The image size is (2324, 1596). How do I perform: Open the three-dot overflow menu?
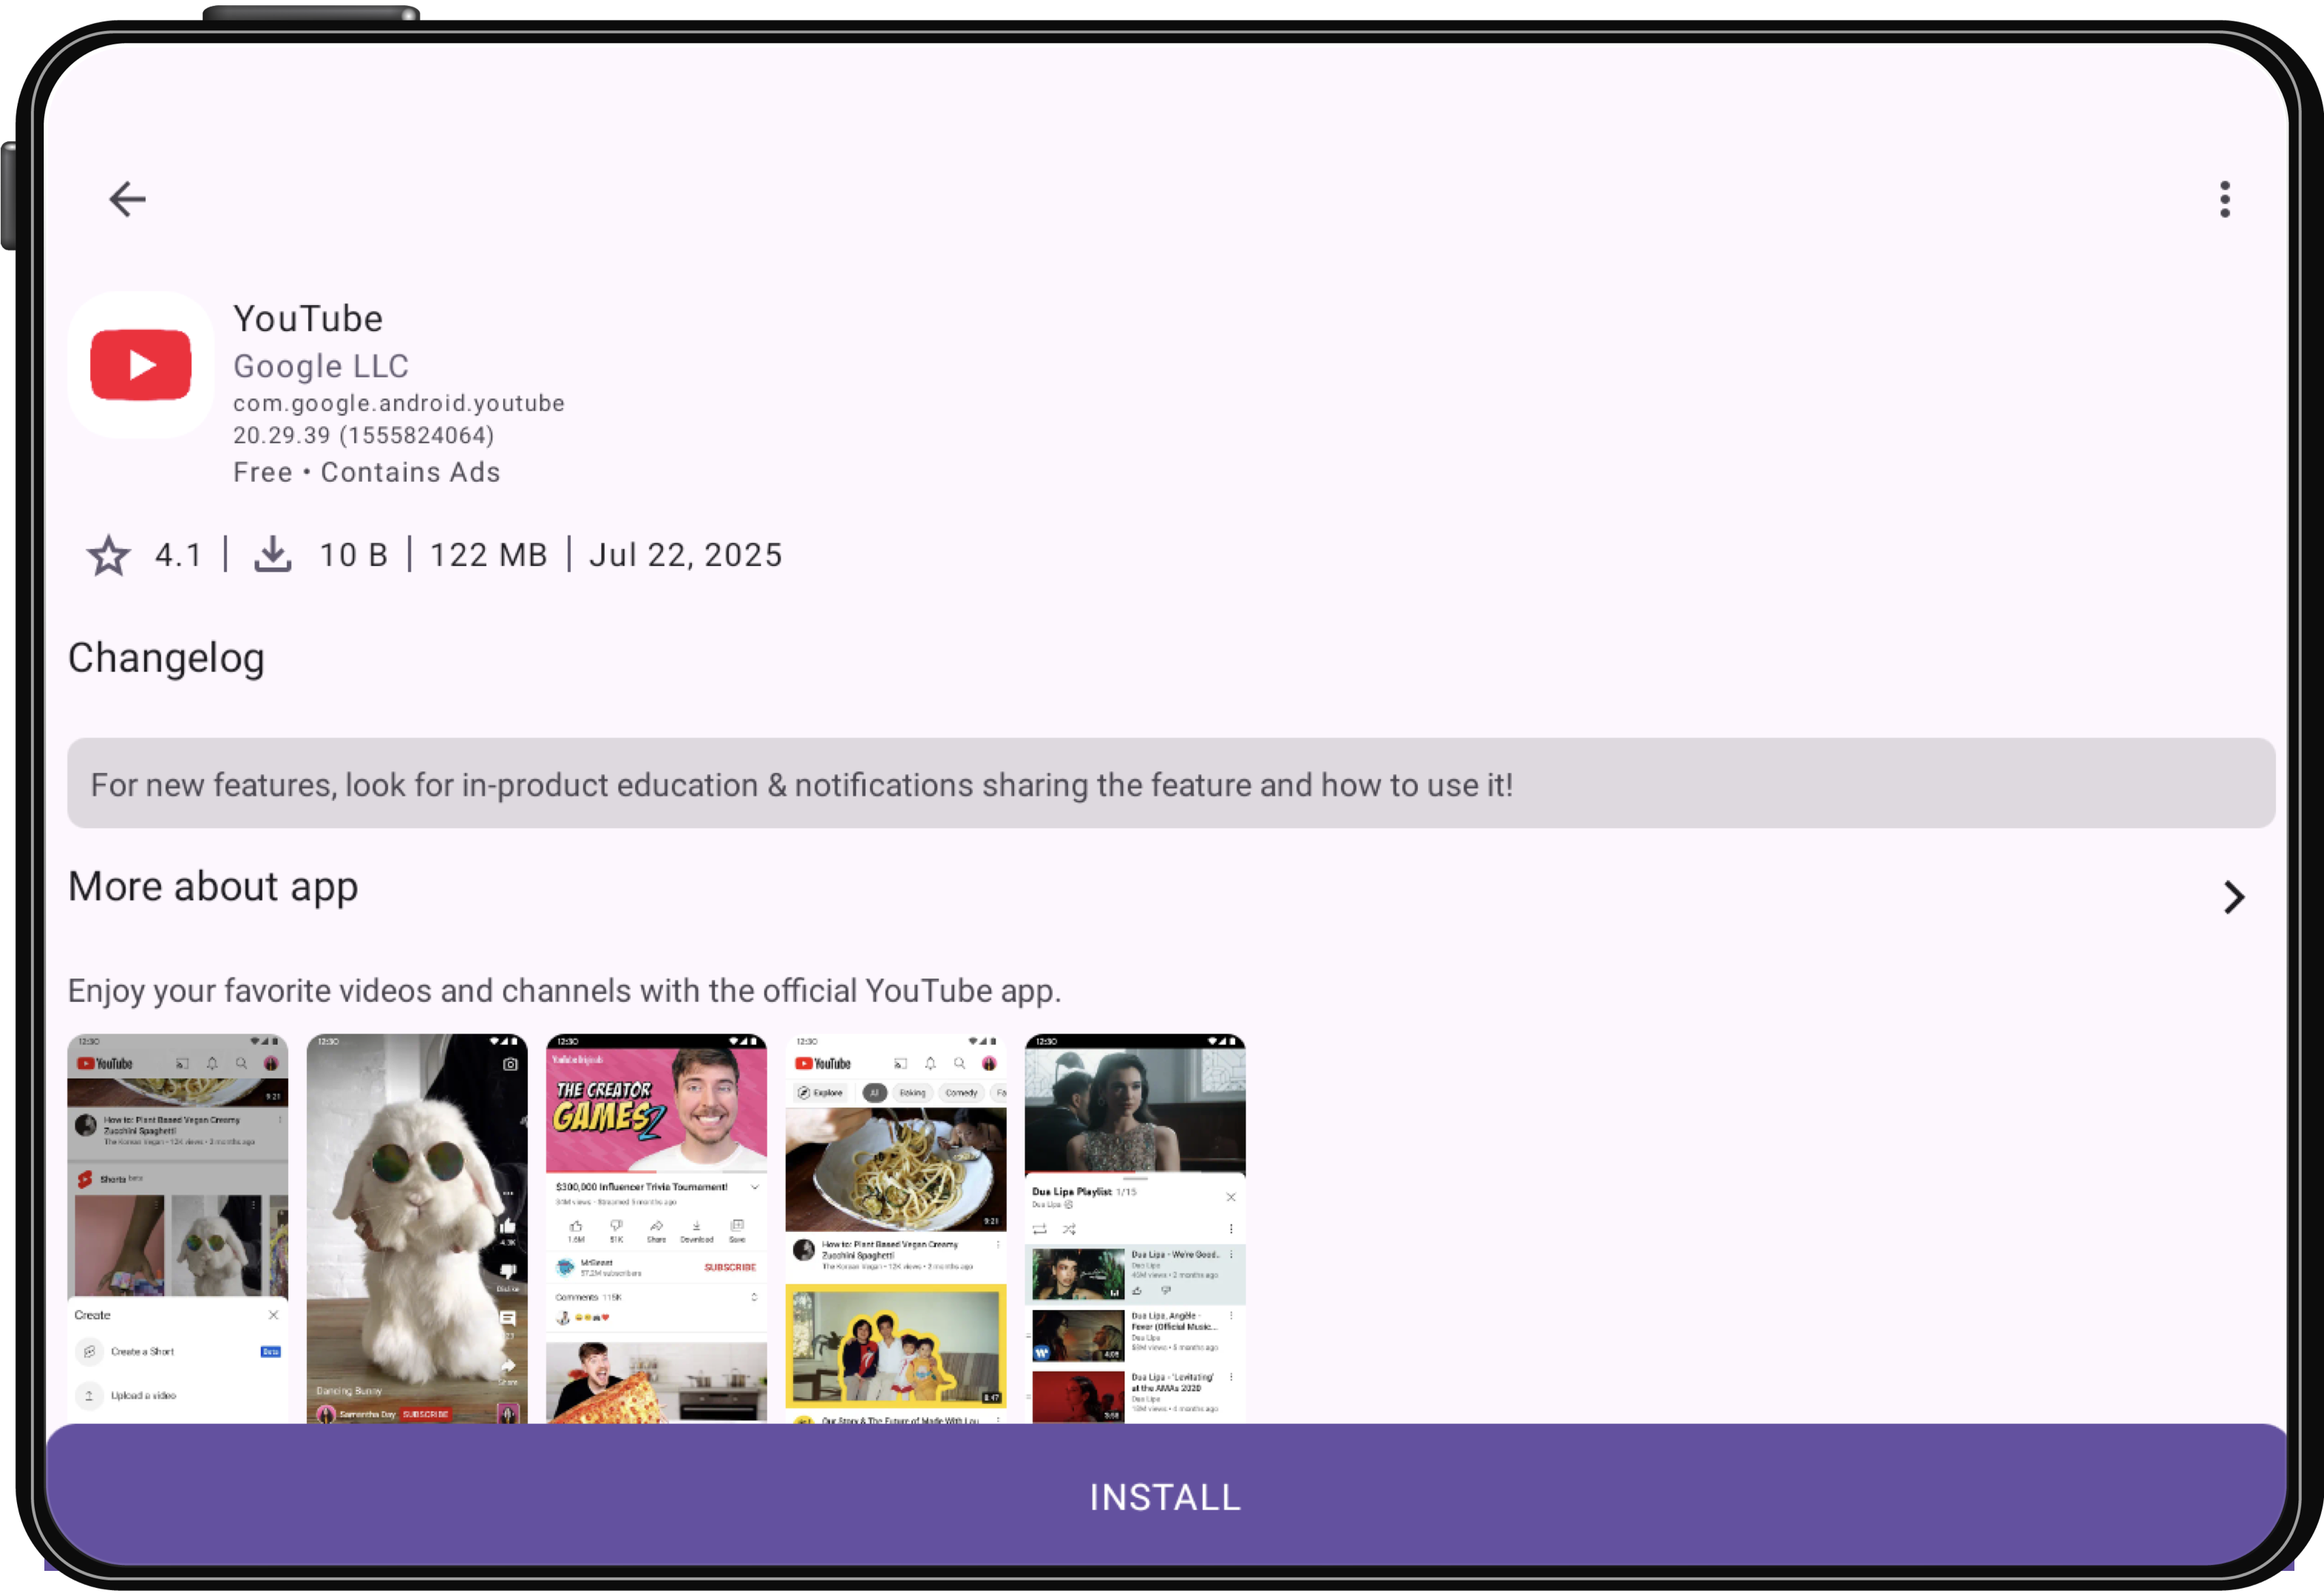2224,199
